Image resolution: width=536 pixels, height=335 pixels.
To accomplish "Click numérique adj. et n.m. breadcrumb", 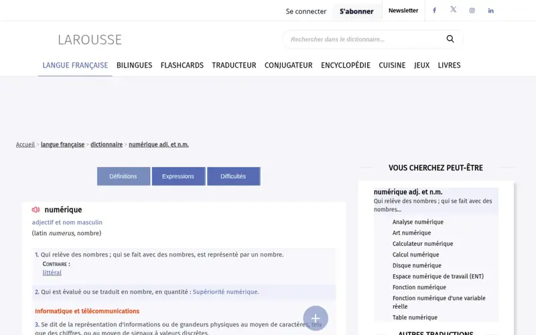I will [159, 145].
